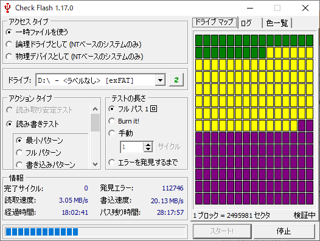
Task: Select エラーを発見するまで option
Action: coord(143,162)
